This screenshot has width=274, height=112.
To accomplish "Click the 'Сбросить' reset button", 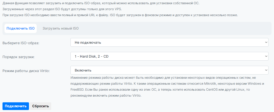I will (x=40, y=106).
